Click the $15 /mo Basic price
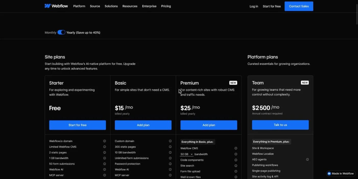The height and width of the screenshot is (179, 358). click(124, 108)
